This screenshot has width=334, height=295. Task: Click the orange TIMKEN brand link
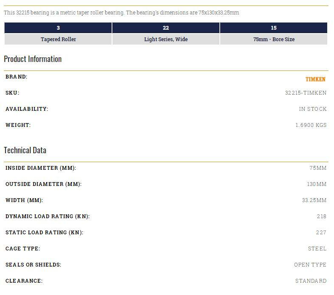(315, 79)
